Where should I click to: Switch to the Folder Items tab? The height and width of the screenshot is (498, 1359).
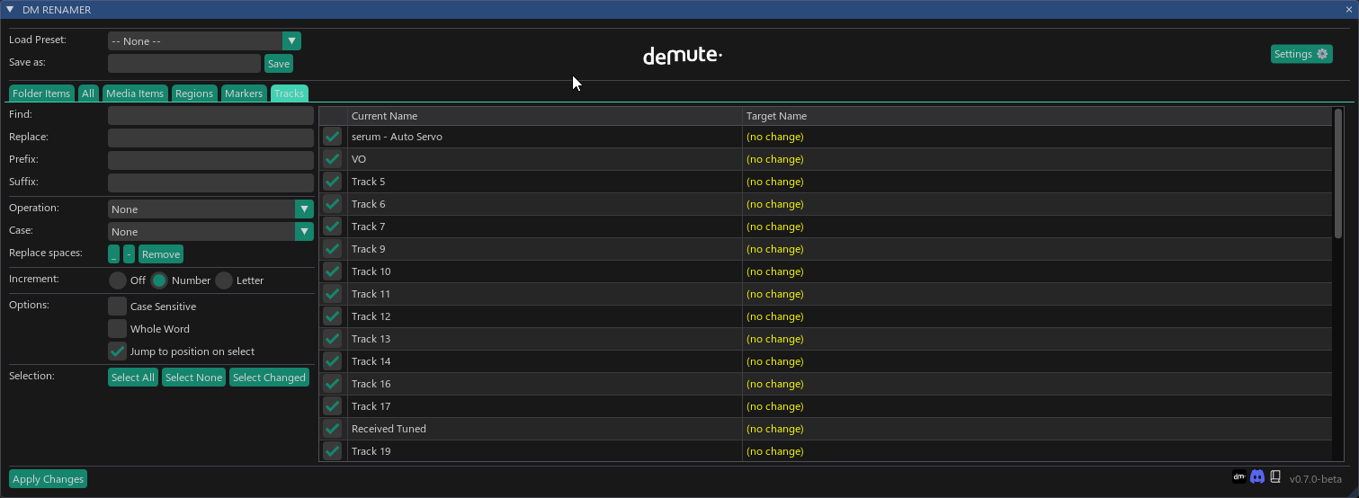(41, 93)
